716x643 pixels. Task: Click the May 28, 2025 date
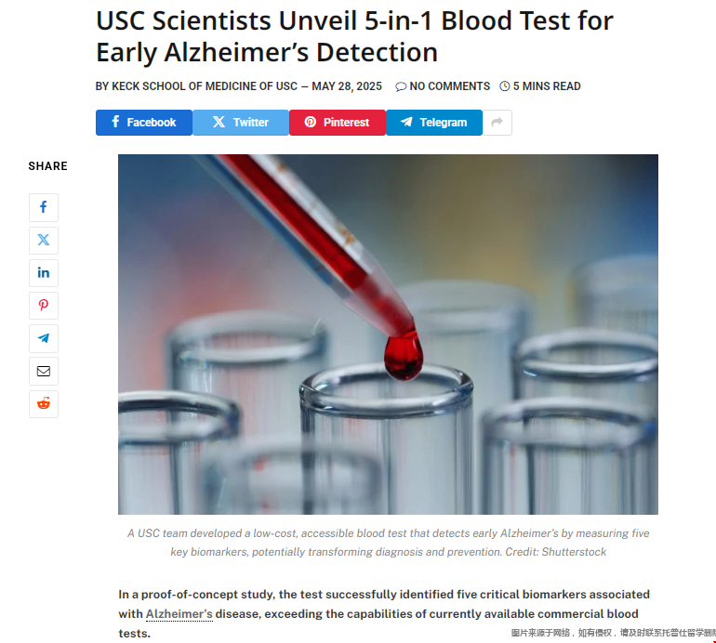(x=347, y=86)
